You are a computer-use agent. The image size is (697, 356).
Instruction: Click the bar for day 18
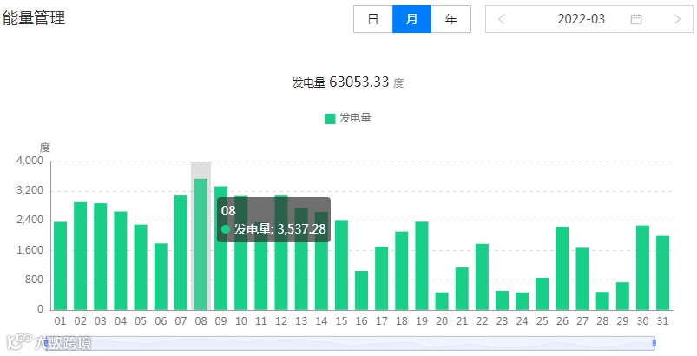[402, 271]
